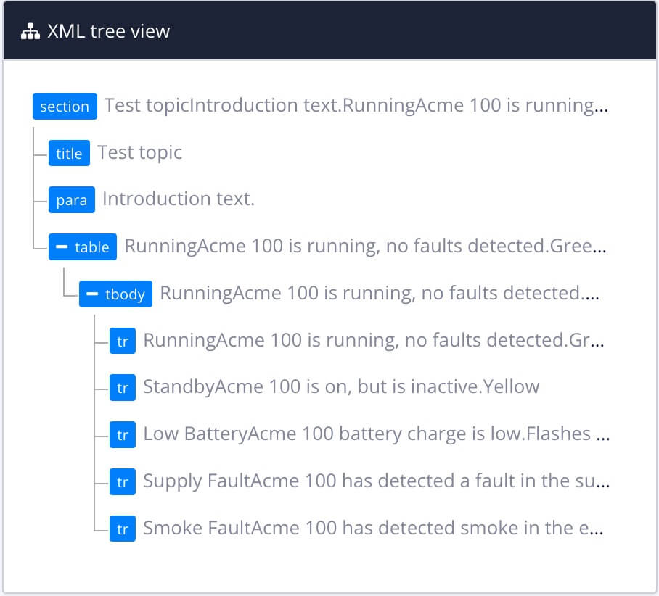Select the tbody element tag label
This screenshot has height=596, width=659.
tap(124, 294)
